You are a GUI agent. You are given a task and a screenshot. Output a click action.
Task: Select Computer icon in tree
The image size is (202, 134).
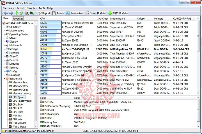tap(7, 27)
